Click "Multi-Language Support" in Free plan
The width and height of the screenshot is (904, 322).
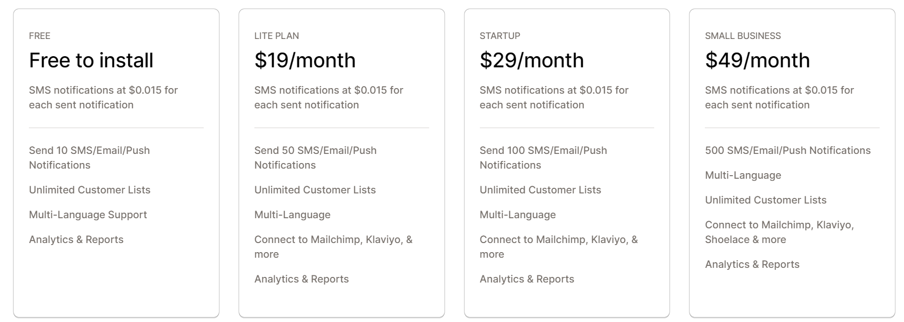(x=88, y=215)
